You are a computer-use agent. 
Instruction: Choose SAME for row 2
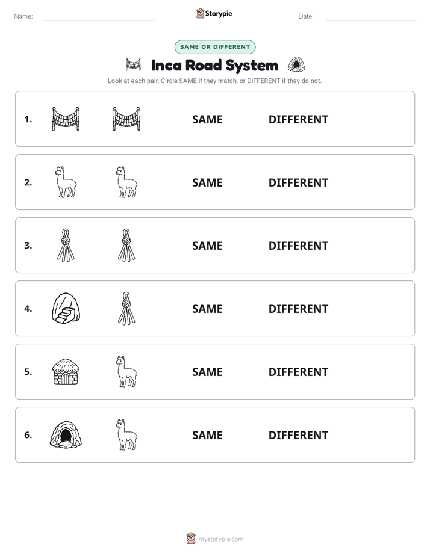click(x=207, y=182)
